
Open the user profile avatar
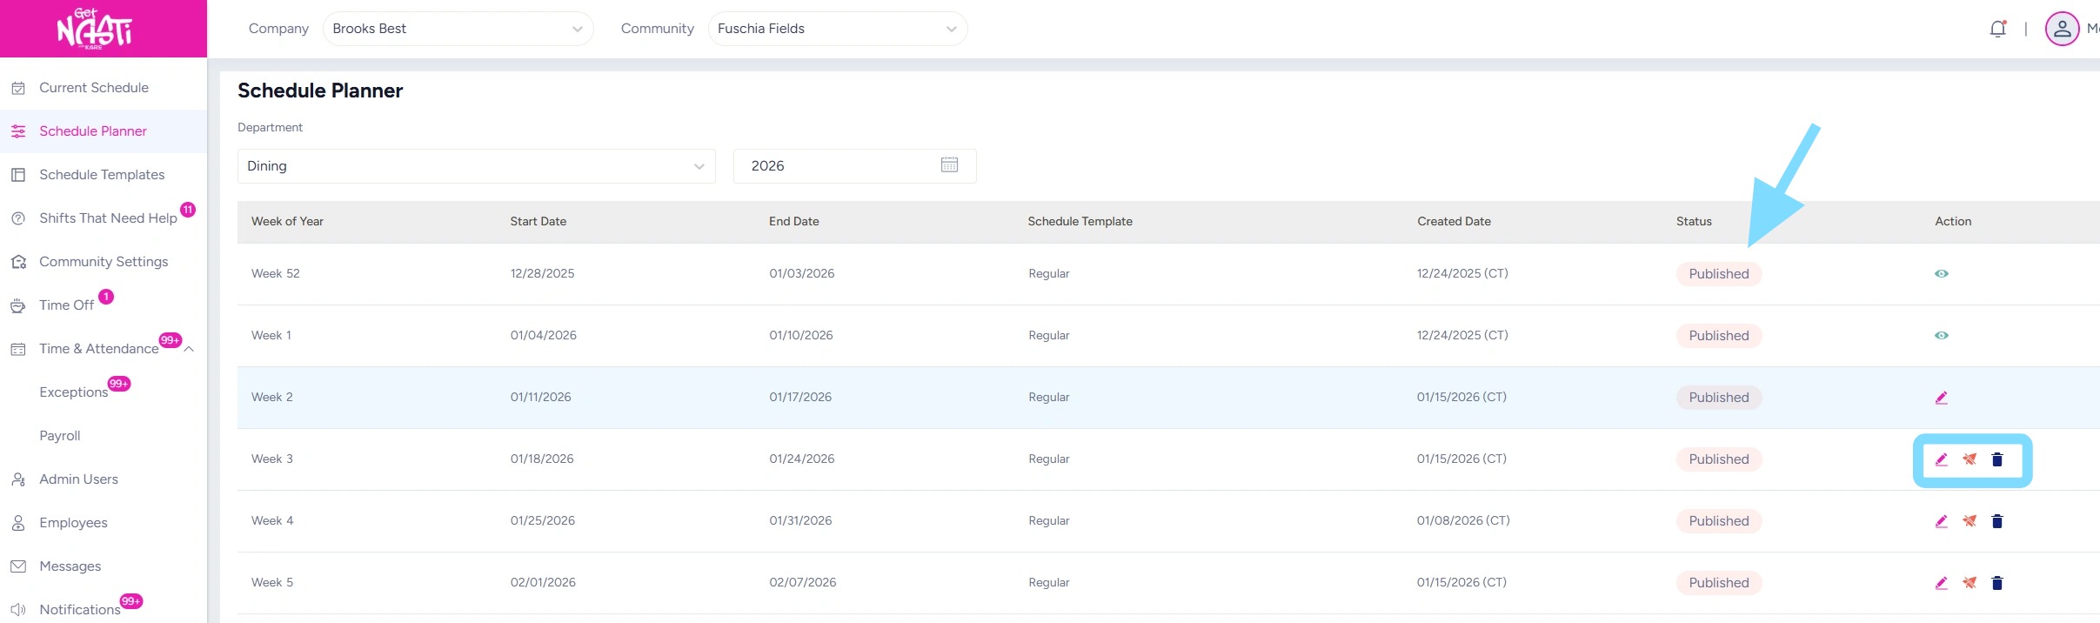[x=2062, y=29]
